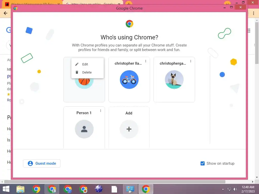259x194 pixels.
Task: Click the Person 1 profile name
Action: [x=84, y=113]
